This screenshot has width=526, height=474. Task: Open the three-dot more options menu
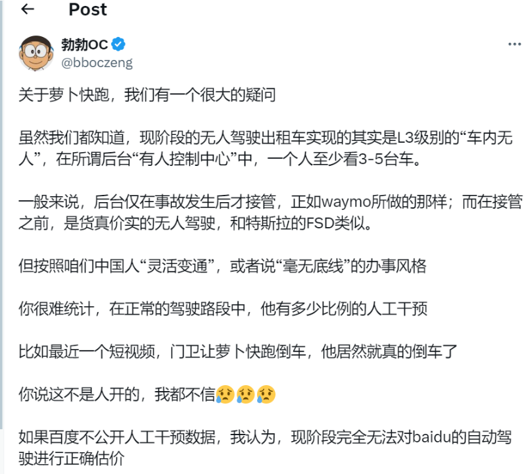click(514, 44)
